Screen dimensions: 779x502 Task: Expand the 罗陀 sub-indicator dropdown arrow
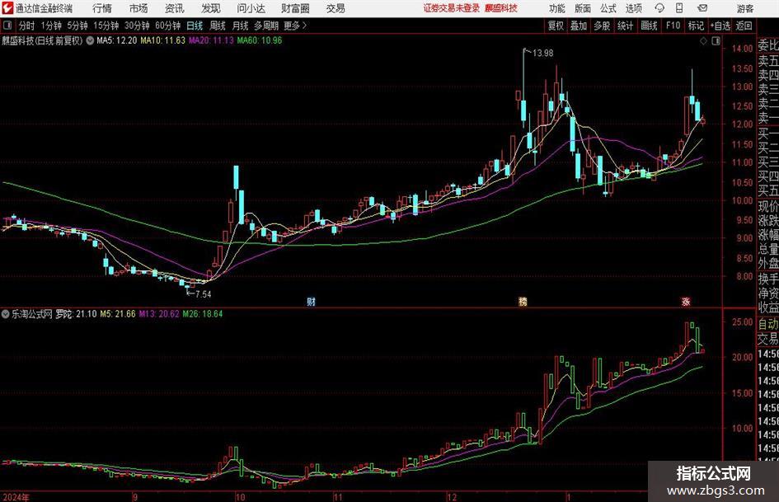click(6, 313)
